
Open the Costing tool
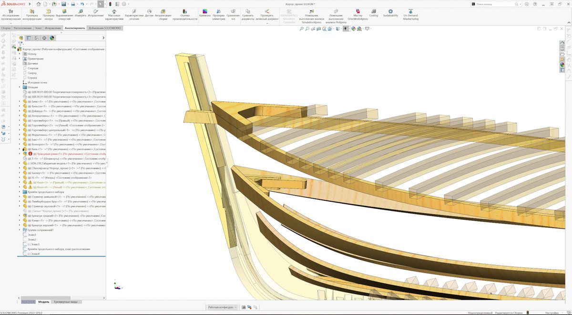pos(374,12)
